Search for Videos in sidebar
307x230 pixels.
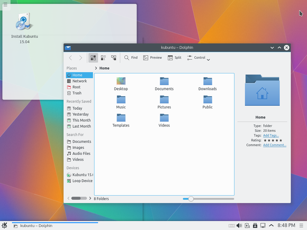(x=79, y=160)
